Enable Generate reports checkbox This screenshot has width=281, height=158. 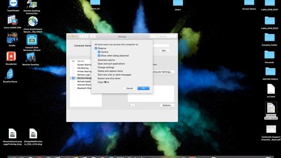96,60
